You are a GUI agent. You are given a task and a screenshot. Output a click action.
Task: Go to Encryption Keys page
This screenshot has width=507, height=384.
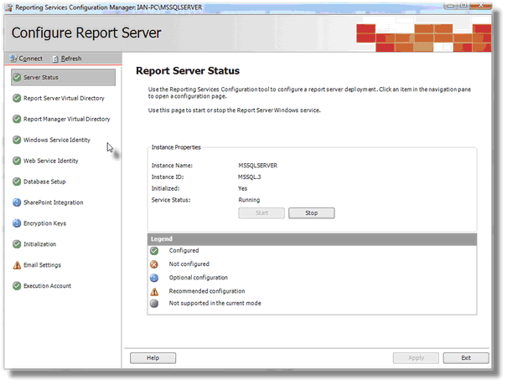(x=44, y=223)
